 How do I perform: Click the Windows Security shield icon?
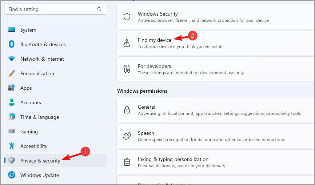[127, 17]
